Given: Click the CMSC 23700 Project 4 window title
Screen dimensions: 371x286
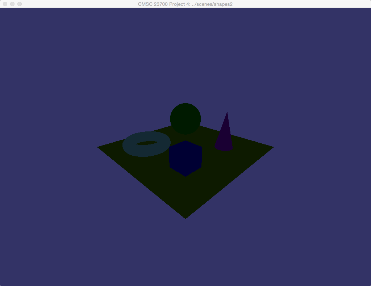Looking at the screenshot, I should tap(185, 4).
